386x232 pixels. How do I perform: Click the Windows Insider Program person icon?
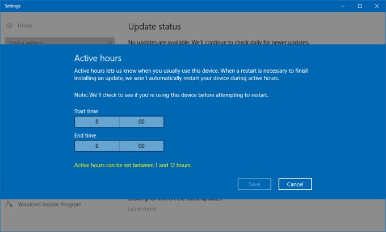point(9,204)
